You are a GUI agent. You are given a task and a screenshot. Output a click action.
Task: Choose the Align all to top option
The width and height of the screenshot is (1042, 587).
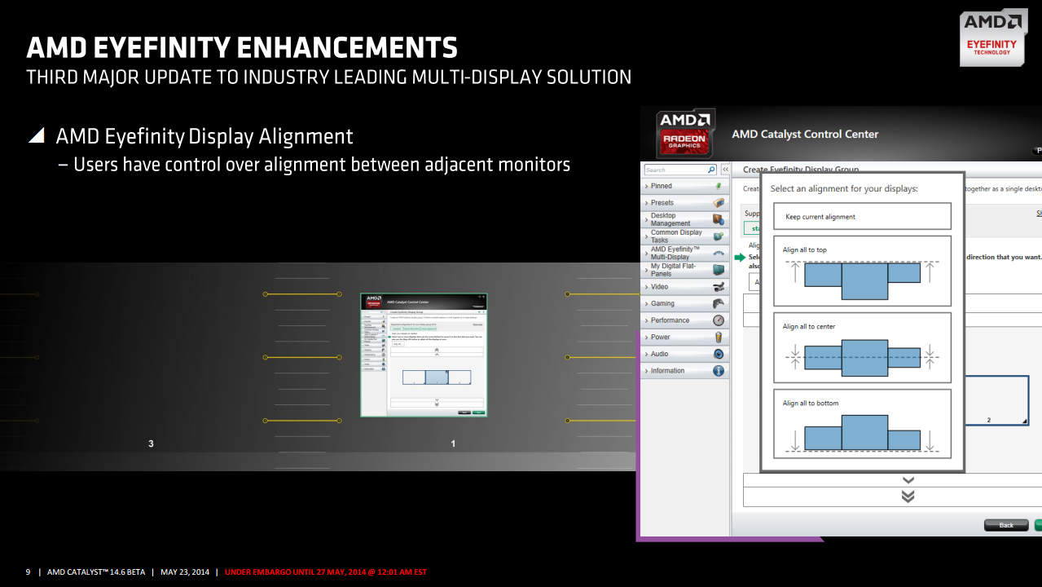coord(862,272)
